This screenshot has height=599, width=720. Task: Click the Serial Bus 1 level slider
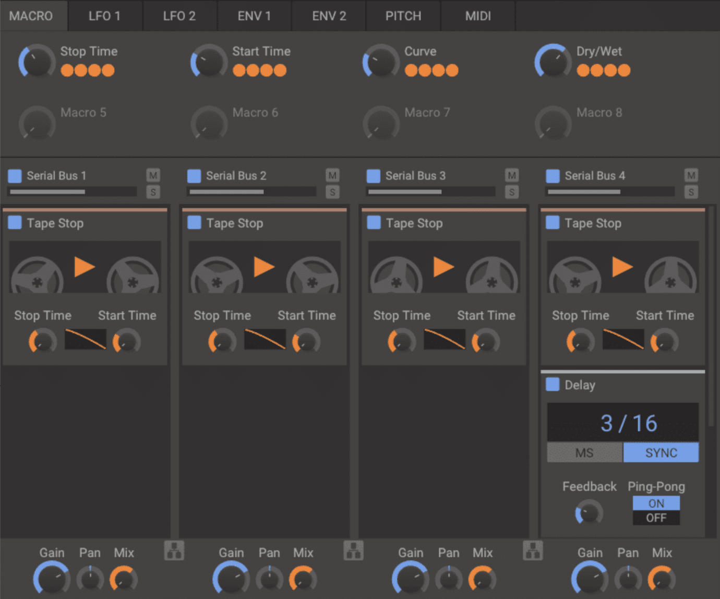pos(73,192)
